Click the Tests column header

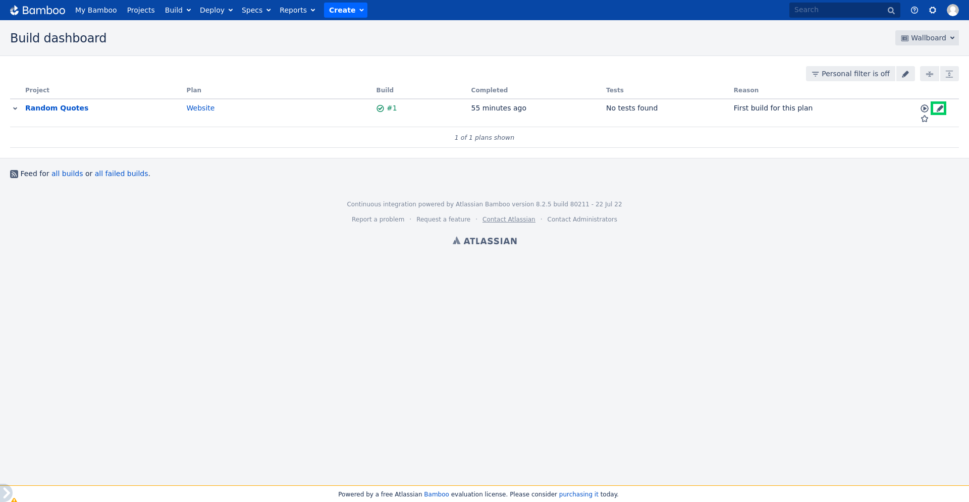[615, 90]
